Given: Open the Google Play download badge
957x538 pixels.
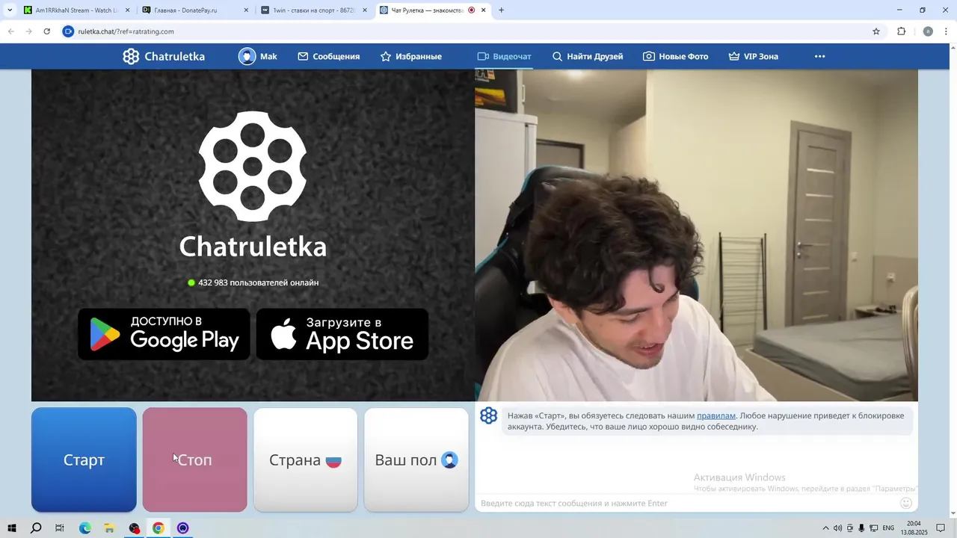Looking at the screenshot, I should [x=164, y=334].
